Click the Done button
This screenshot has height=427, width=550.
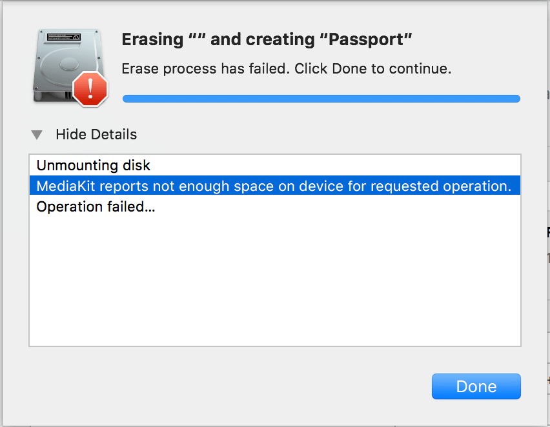pos(476,386)
